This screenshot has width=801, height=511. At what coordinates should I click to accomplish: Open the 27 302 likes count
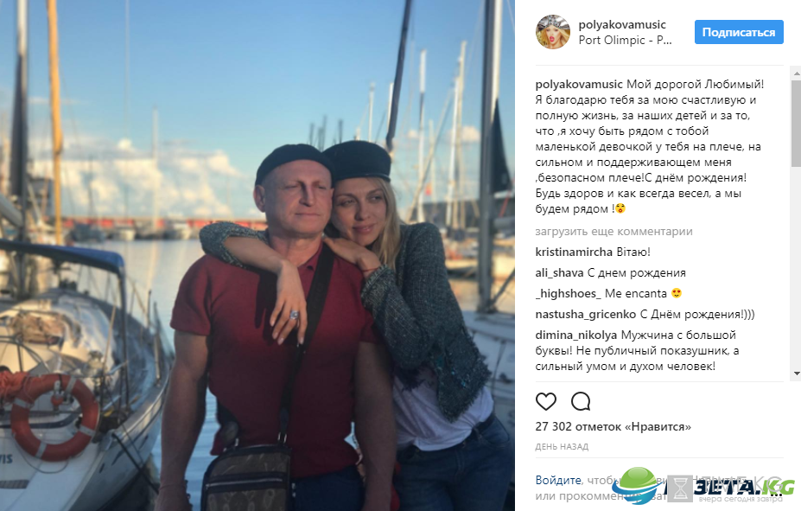[613, 426]
